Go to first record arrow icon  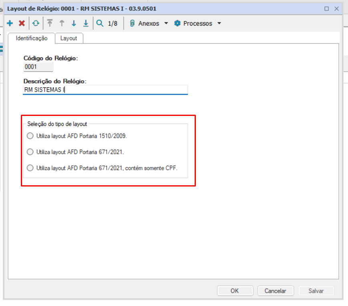[x=50, y=23]
